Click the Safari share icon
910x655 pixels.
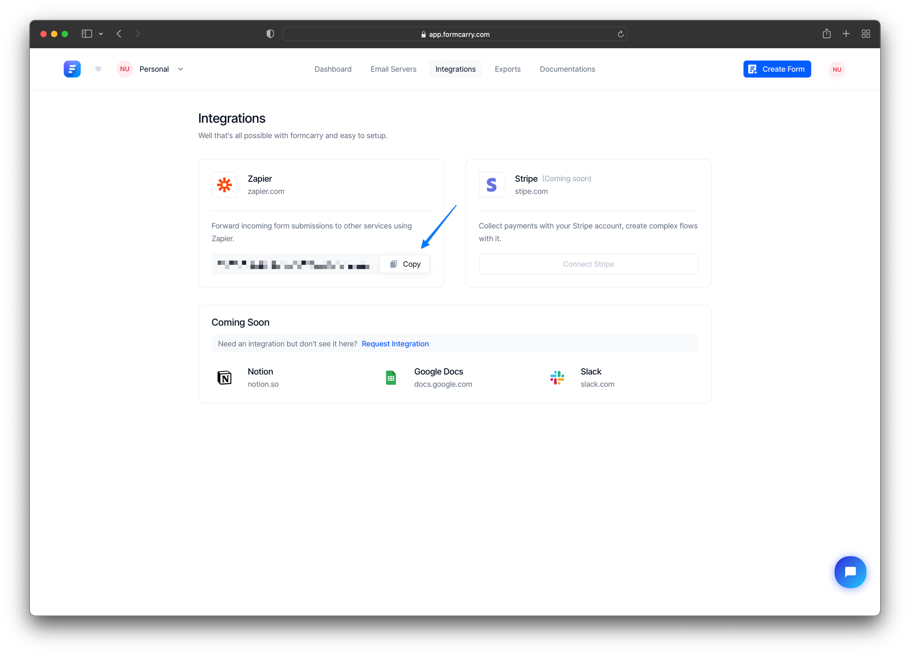click(826, 33)
